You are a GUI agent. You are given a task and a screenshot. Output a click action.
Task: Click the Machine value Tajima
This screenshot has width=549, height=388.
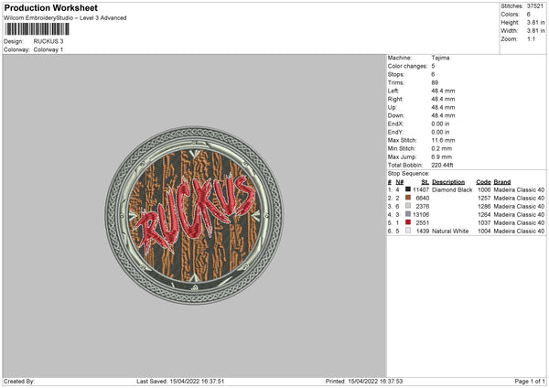[440, 58]
